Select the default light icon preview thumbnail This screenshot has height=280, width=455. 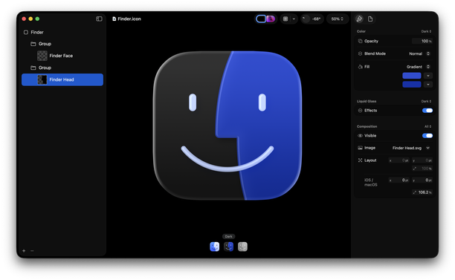click(x=215, y=247)
